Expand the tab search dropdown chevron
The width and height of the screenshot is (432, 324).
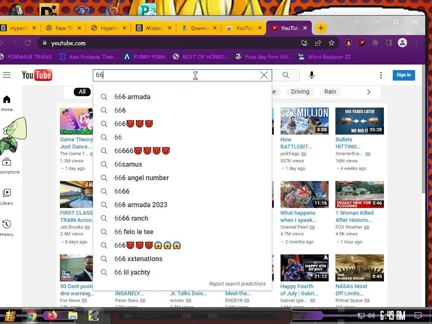(357, 22)
